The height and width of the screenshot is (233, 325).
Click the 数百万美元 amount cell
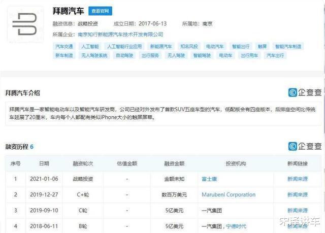[174, 195]
